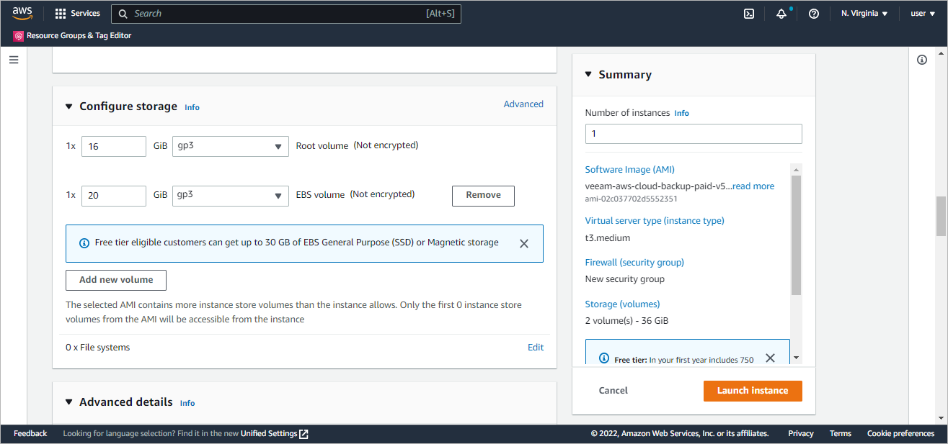Collapse the Configure storage section
Image resolution: width=948 pixels, height=444 pixels.
[x=69, y=107]
